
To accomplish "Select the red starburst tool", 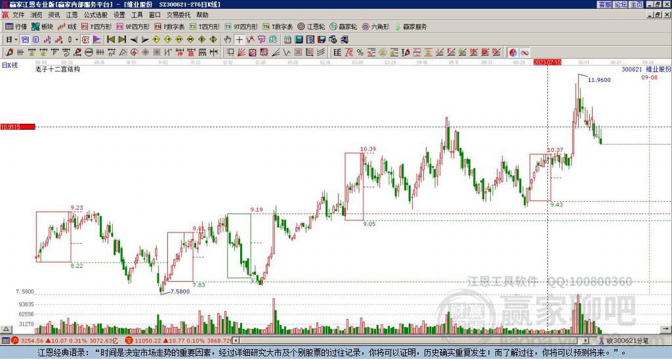I will tap(146, 52).
